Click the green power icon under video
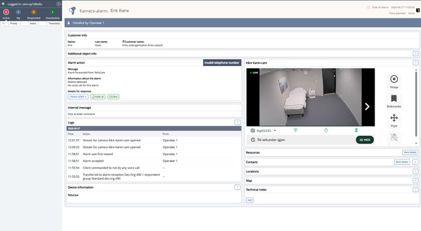This screenshot has width=421, height=231. [x=326, y=130]
